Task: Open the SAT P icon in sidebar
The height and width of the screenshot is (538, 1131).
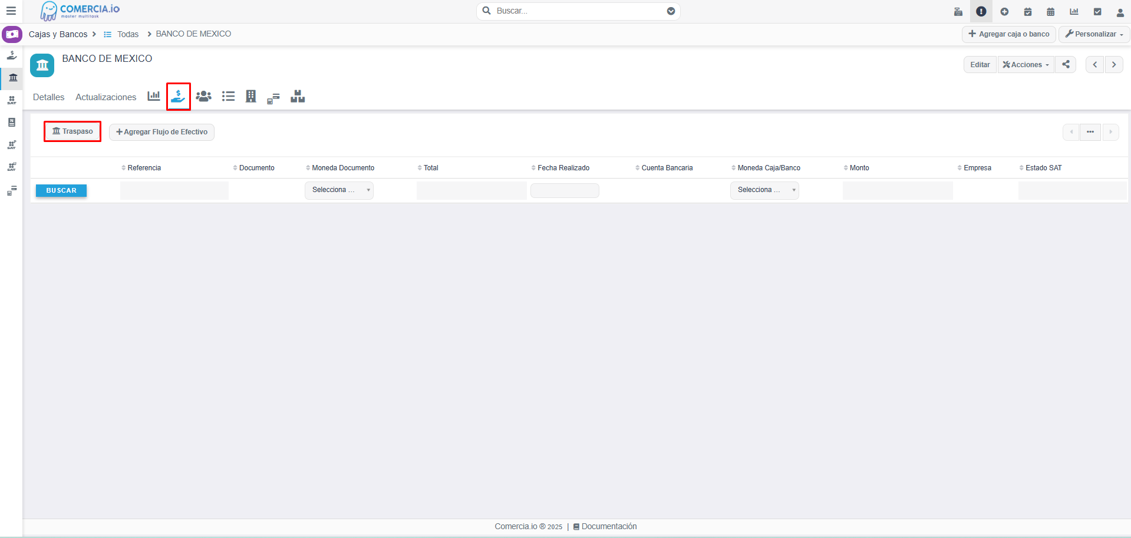Action: pos(12,145)
